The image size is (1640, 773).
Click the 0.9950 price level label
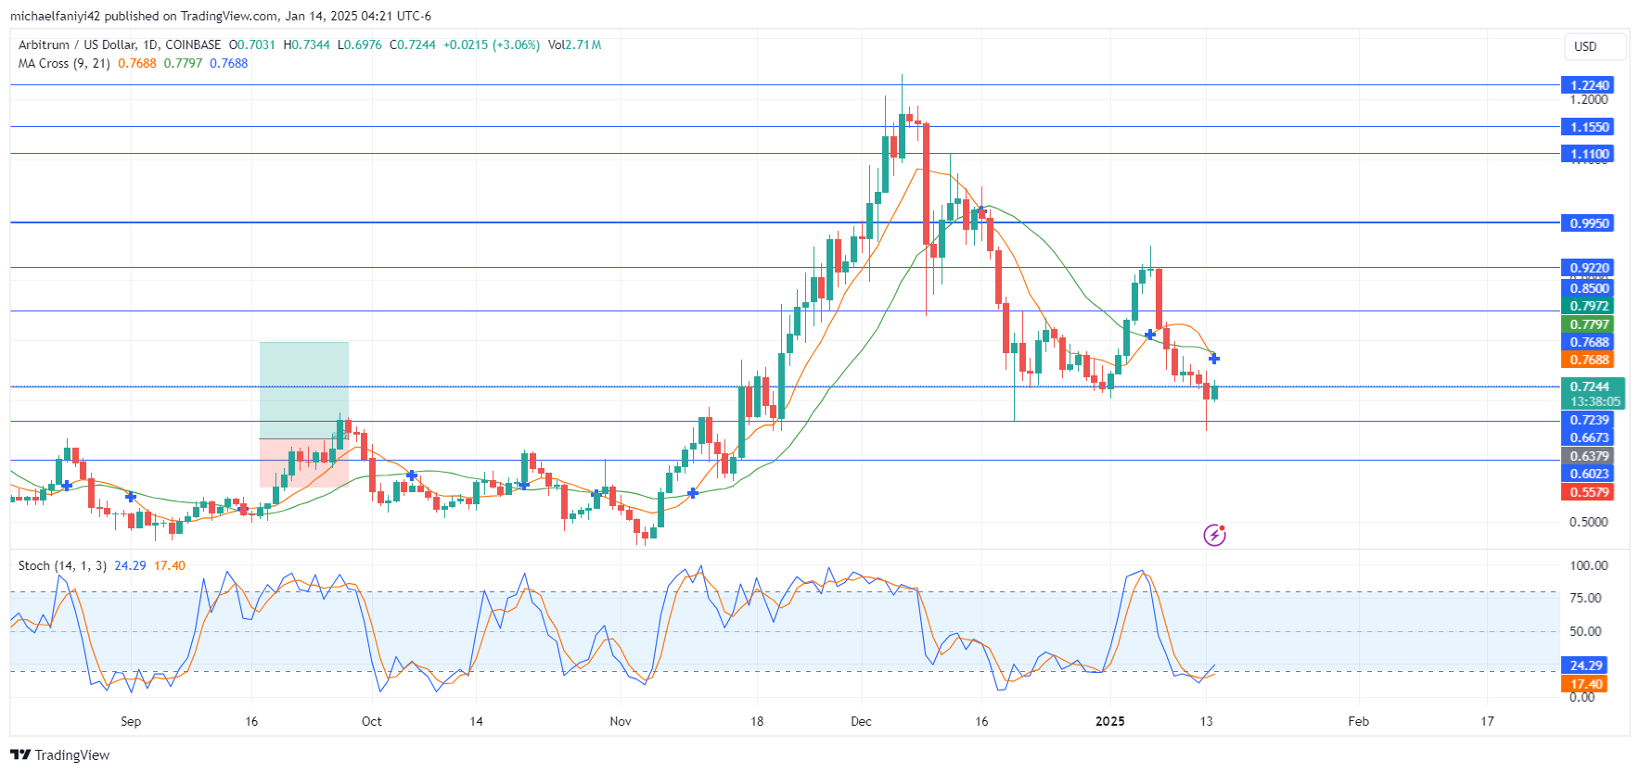click(x=1588, y=223)
